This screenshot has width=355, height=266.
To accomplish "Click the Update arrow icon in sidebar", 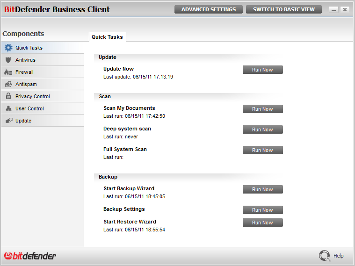I will [x=9, y=121].
